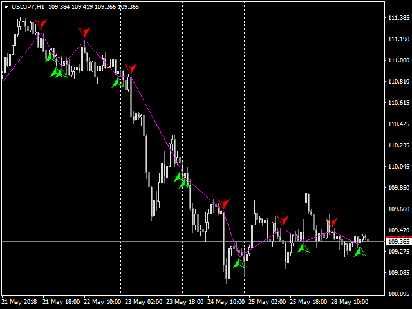This screenshot has width=412, height=309.
Task: Click the green arrow on the 25 May 18:00 separator
Action: pos(303,248)
